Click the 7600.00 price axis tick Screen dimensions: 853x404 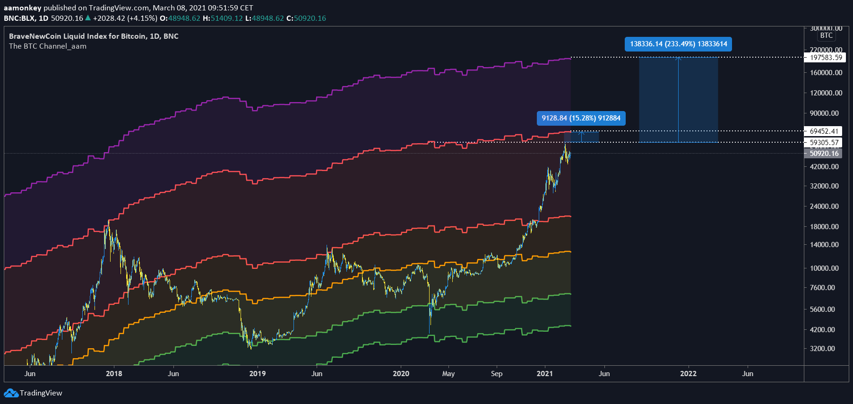pyautogui.click(x=822, y=288)
